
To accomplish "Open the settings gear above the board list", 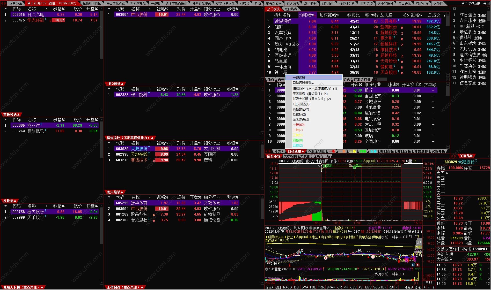I will [x=454, y=9].
